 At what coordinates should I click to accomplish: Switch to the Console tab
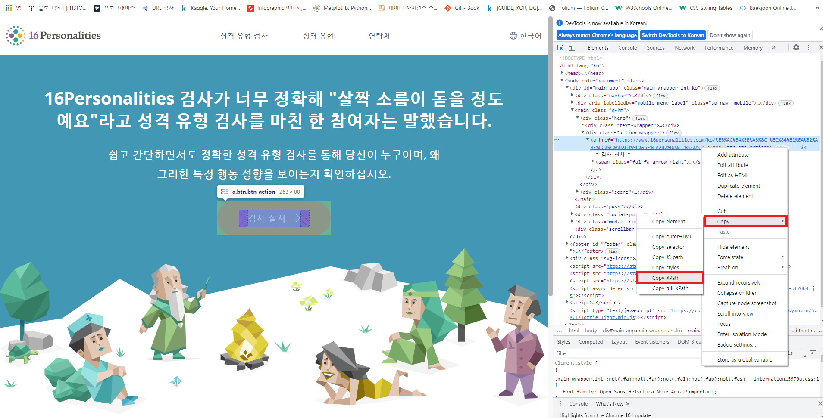point(627,48)
